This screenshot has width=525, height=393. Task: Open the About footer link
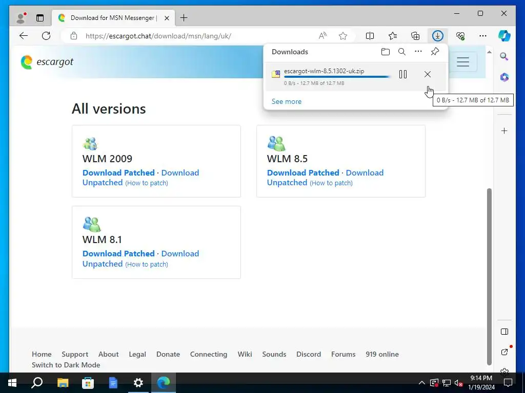(109, 354)
